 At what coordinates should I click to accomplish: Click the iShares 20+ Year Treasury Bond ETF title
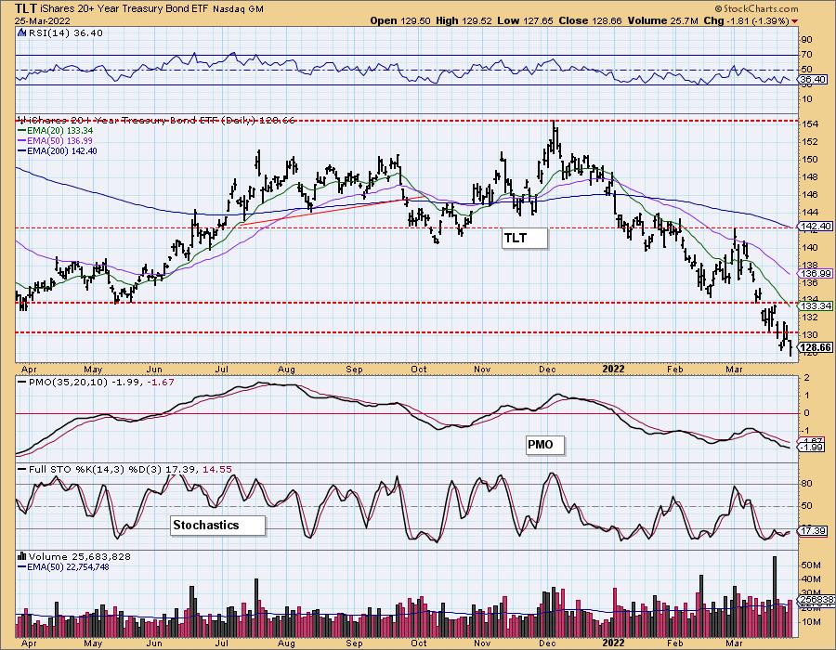[124, 8]
